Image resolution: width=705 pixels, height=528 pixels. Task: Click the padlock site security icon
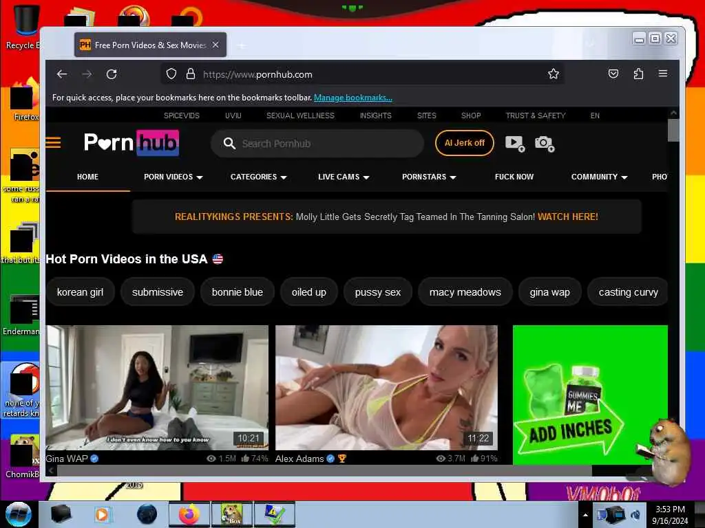(191, 74)
